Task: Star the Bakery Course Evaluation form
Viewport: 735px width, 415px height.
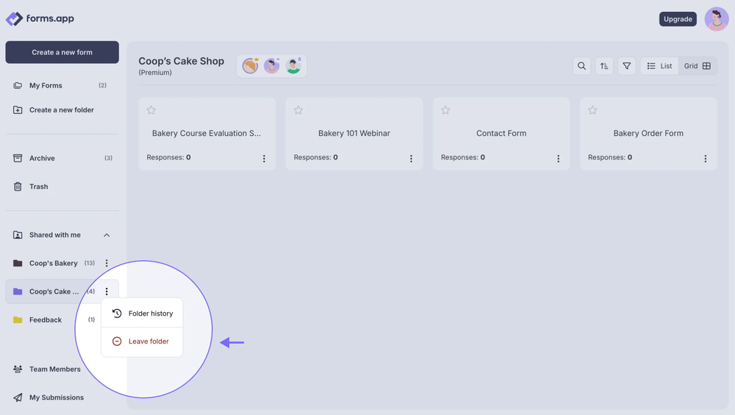Action: point(151,110)
